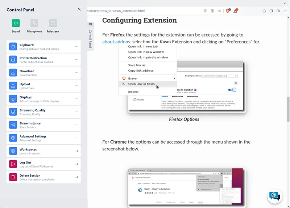This screenshot has height=208, width=290.
Task: Toggle the Sound button in Control Panel
Action: click(16, 24)
